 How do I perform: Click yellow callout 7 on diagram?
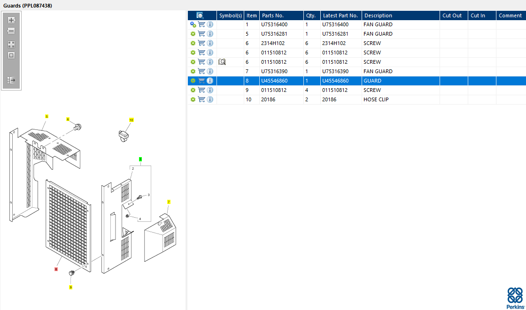click(x=169, y=202)
